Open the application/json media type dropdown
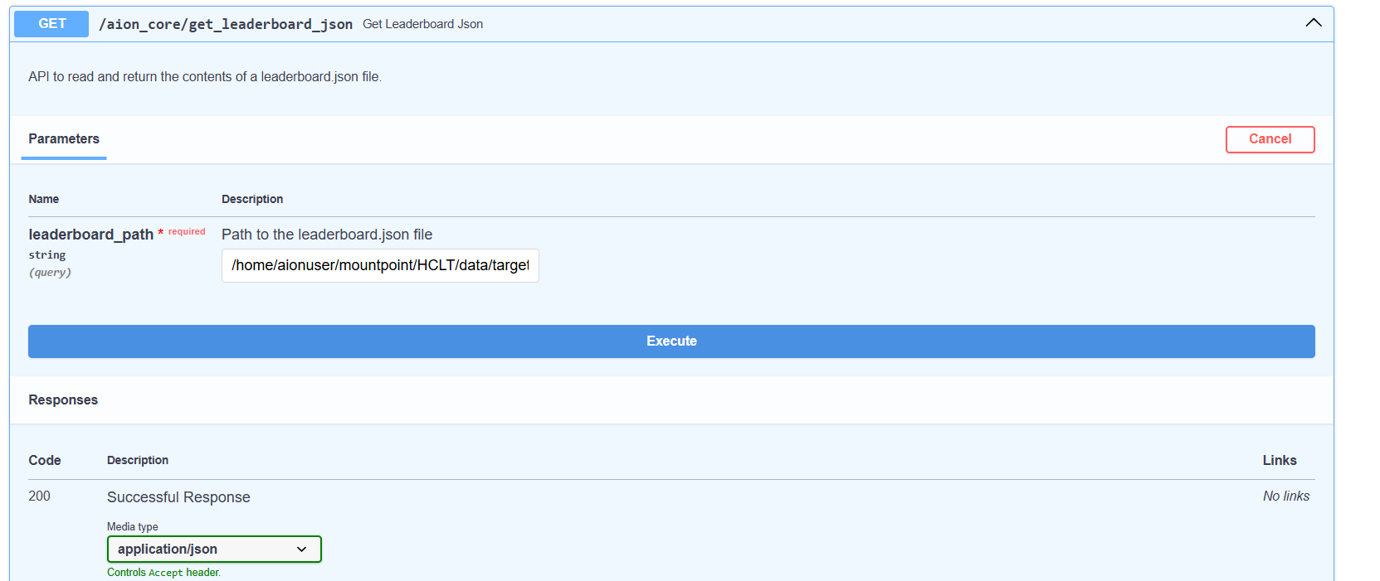Screen dimensions: 1380x581 [214, 549]
